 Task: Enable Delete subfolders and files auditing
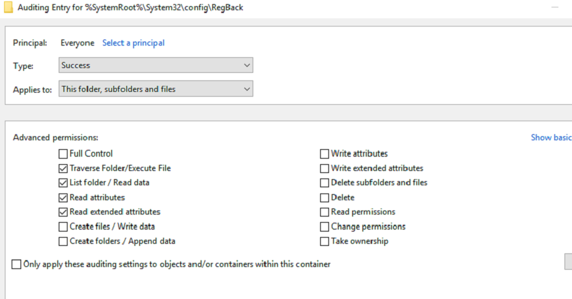click(325, 183)
